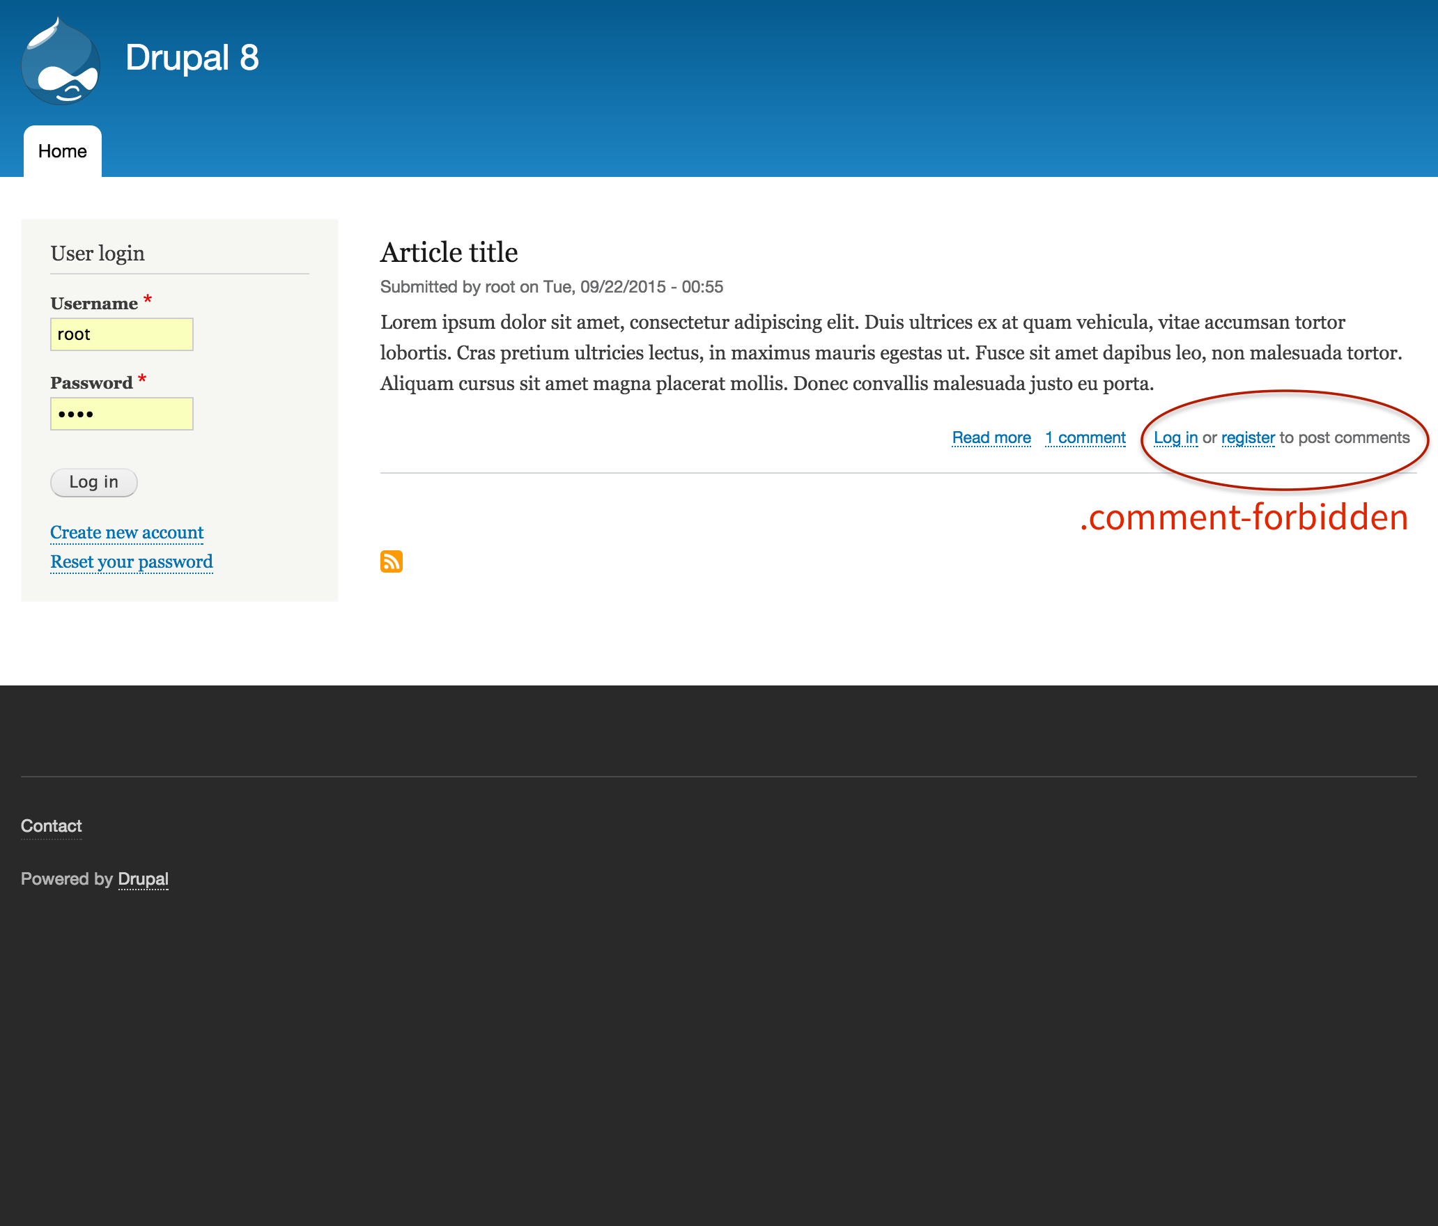Click the orange RSS feed icon
Screen dimensions: 1438x1226
pyautogui.click(x=392, y=561)
